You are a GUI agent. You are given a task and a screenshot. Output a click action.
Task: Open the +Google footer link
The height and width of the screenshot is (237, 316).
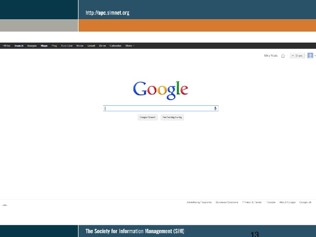pos(270,202)
